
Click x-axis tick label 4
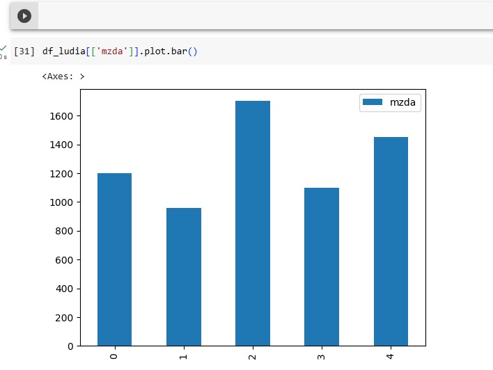[391, 356]
